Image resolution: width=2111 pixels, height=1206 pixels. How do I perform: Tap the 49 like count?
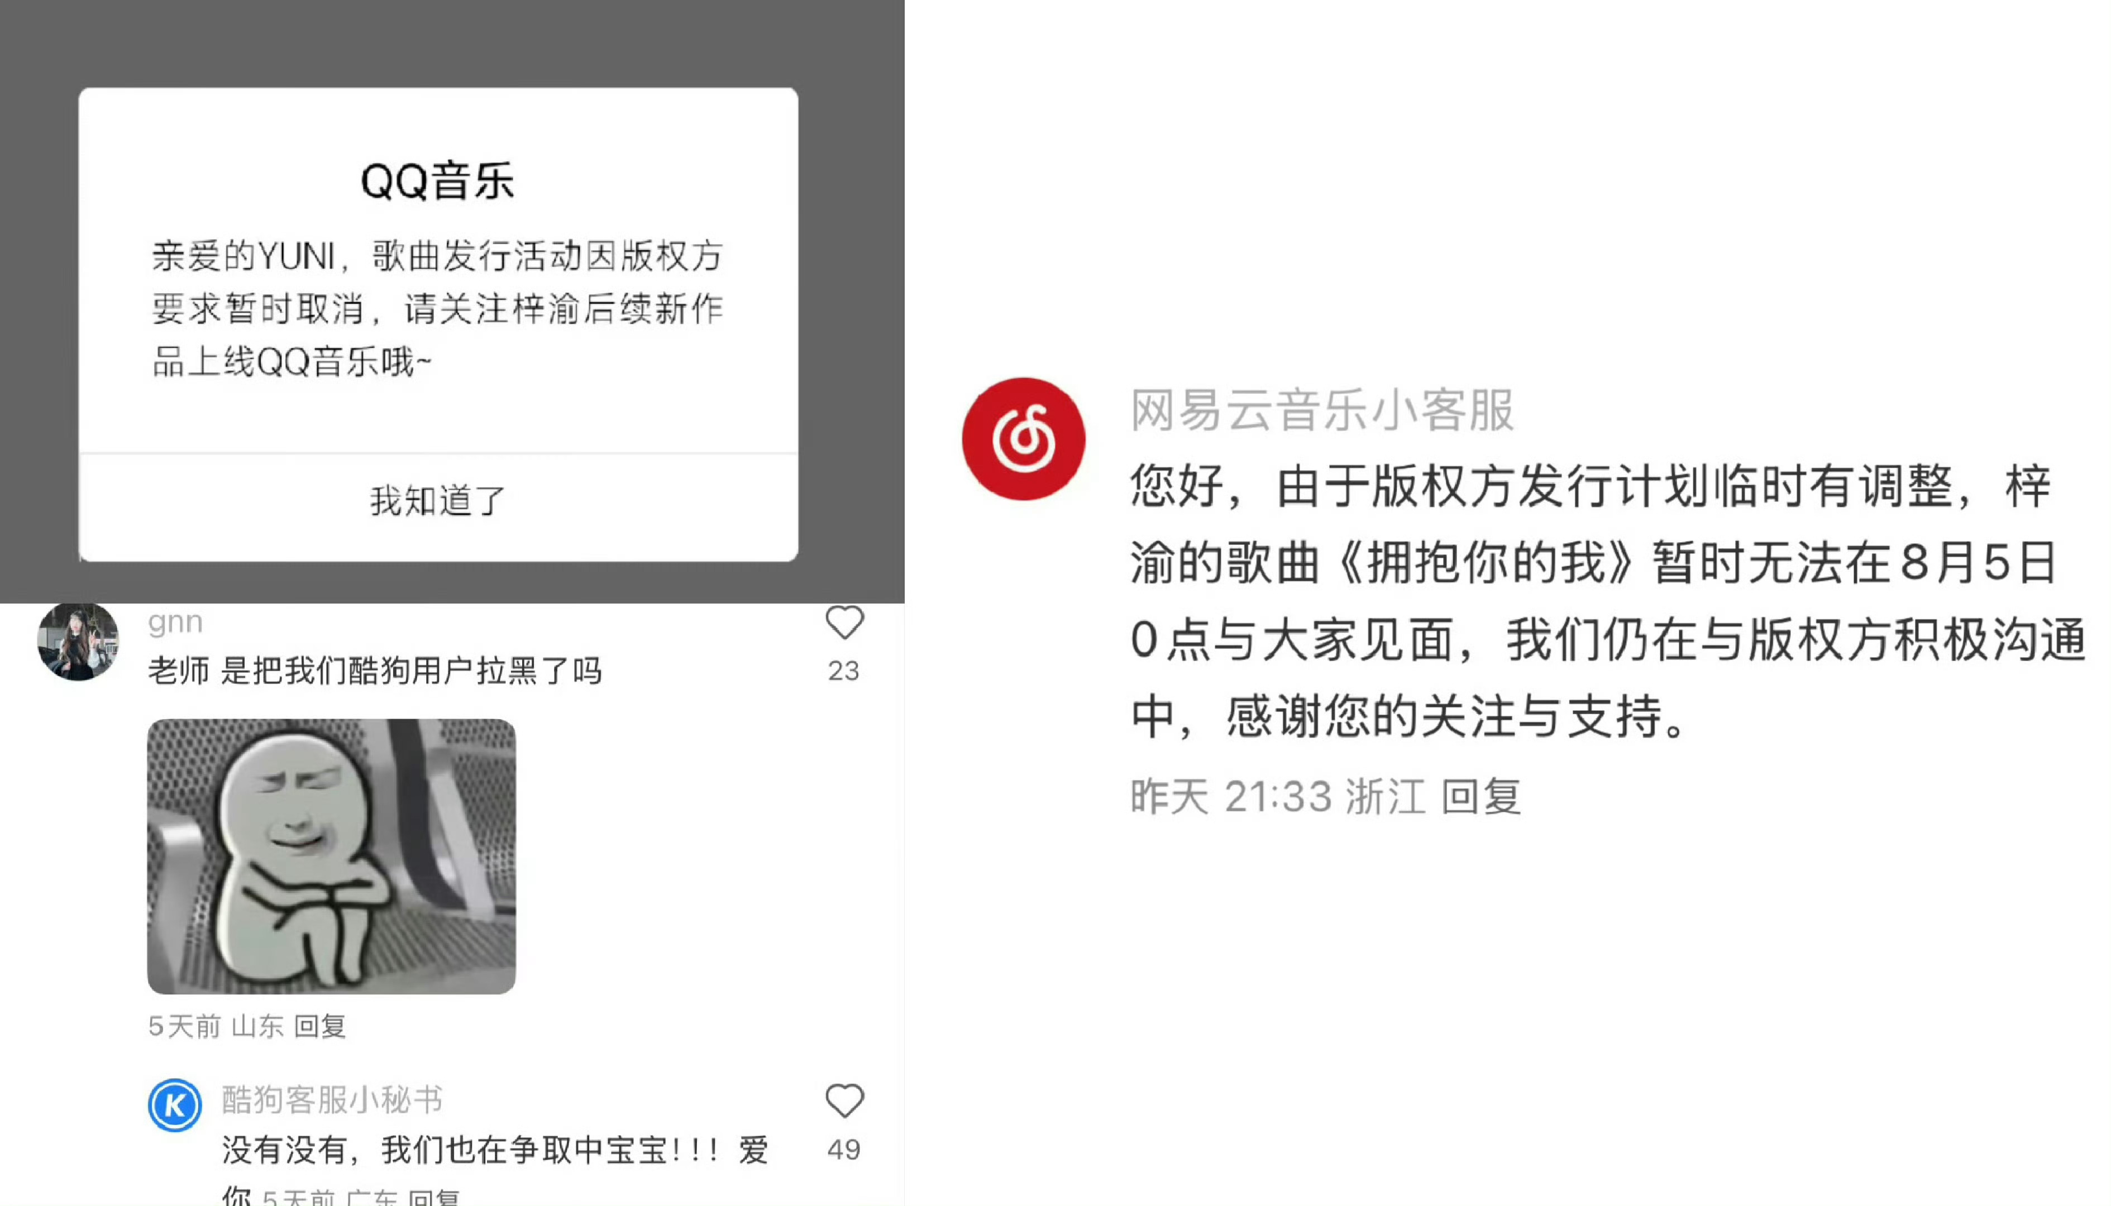[844, 1150]
